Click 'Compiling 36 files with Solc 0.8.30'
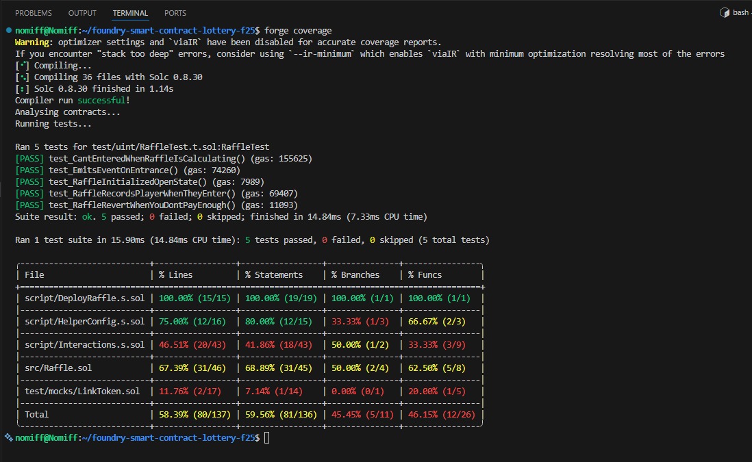The width and height of the screenshot is (752, 462). 118,77
